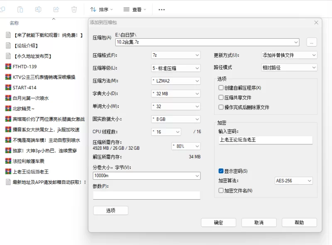332x245 pixels.
Task: Open the 压缩格式 7z dropdown
Action: click(176, 55)
